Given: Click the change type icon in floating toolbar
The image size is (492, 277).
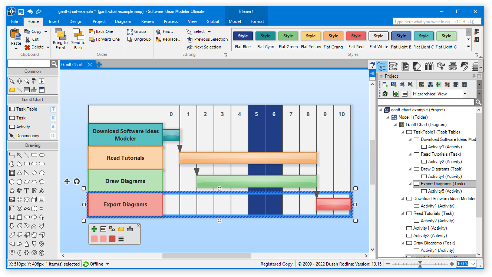Looking at the screenshot, I should 112,229.
